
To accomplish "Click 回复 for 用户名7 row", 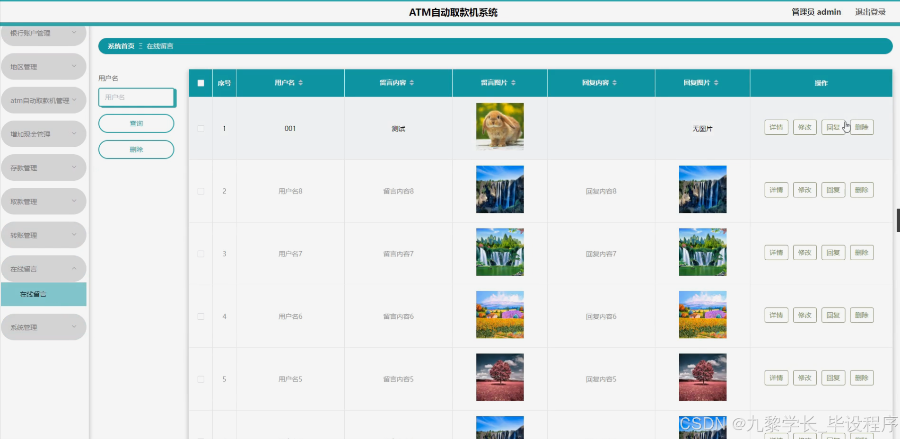I will pyautogui.click(x=833, y=253).
